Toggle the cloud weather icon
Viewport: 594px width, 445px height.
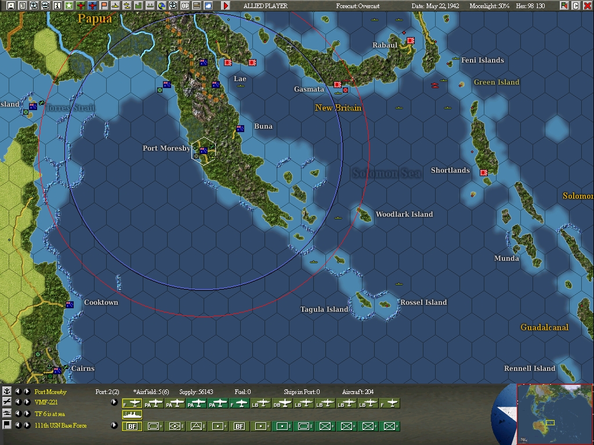[208, 5]
